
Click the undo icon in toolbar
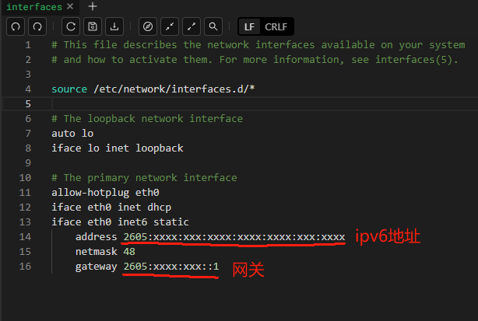pyautogui.click(x=16, y=26)
